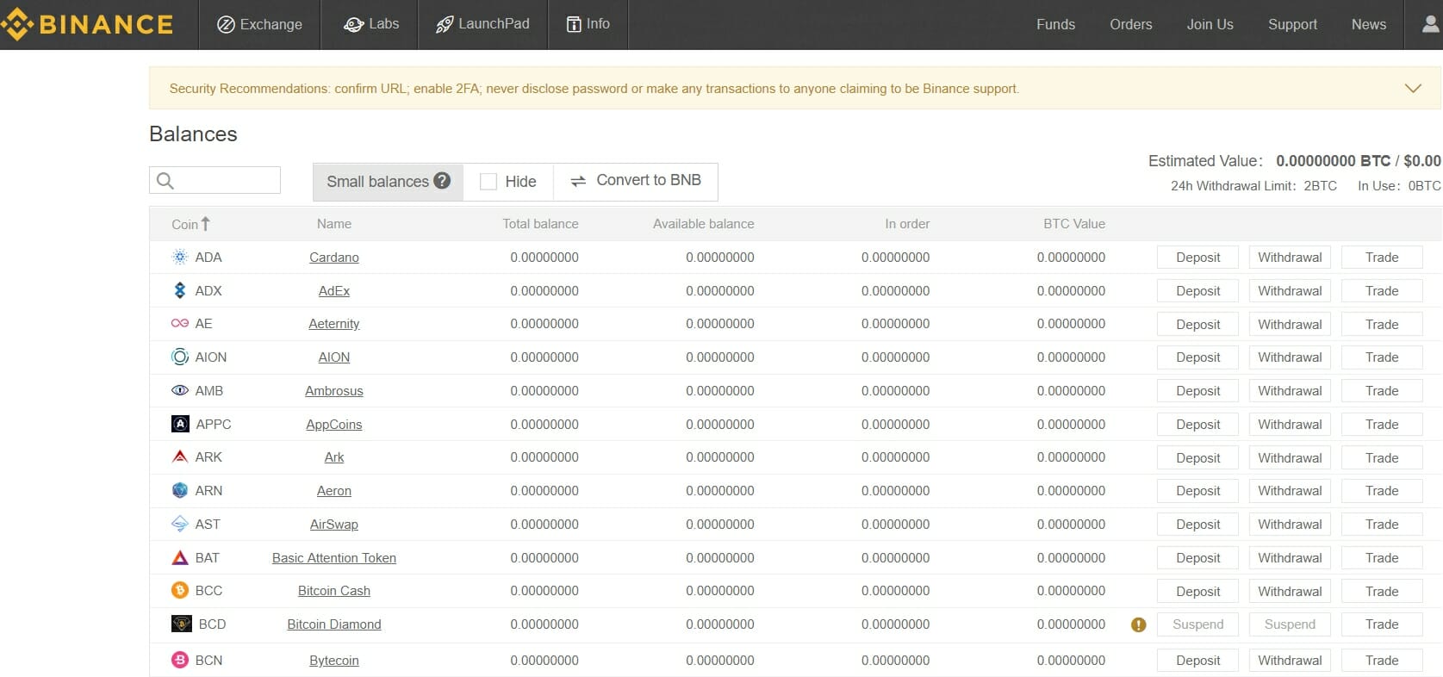Click the Estimated Value amount text
Viewport: 1443px width, 677px height.
(x=1358, y=160)
